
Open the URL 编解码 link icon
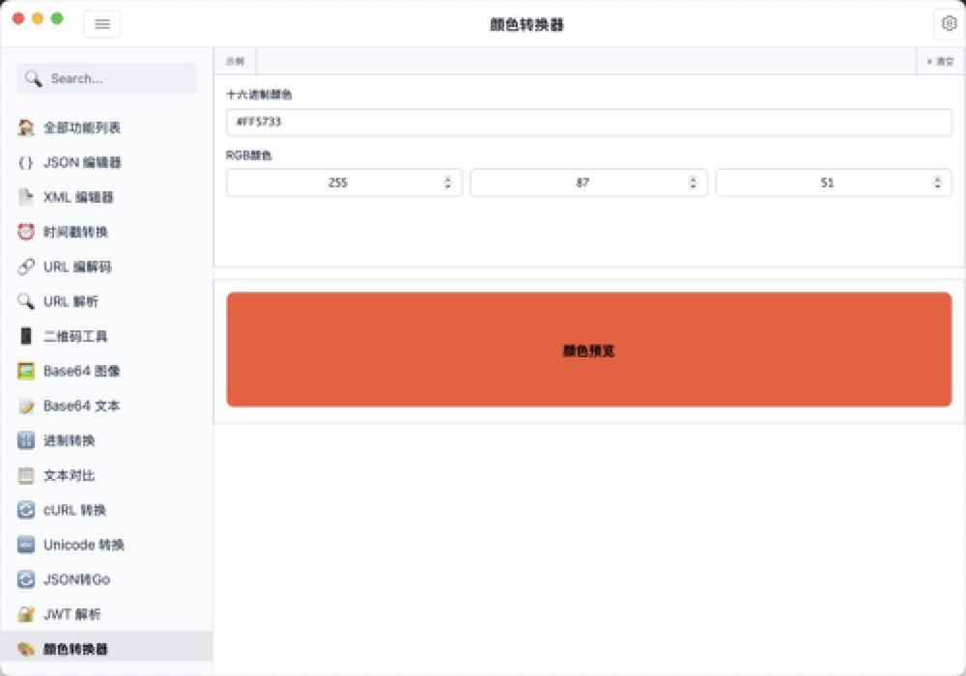[26, 267]
